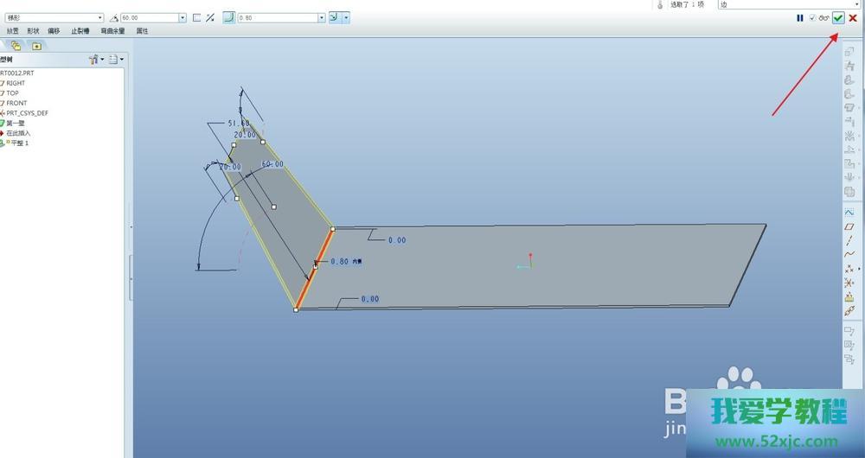Pause the feature tool
The width and height of the screenshot is (865, 458).
[800, 17]
